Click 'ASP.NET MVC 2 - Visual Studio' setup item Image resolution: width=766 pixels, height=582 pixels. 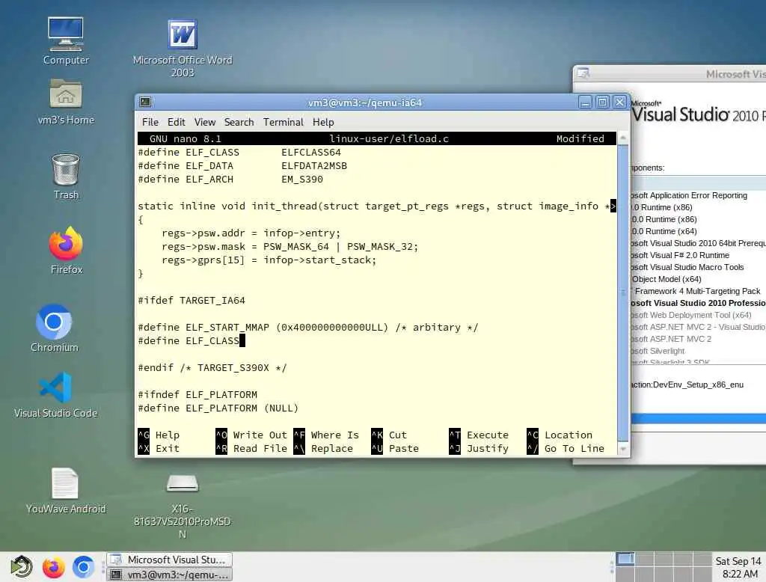[x=698, y=326]
